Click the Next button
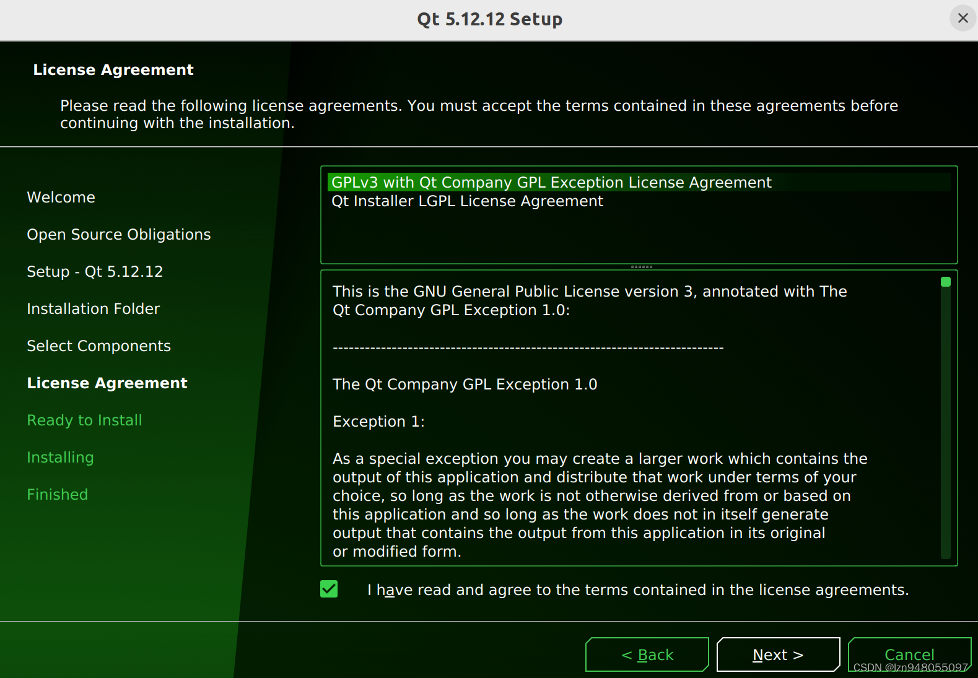 tap(778, 654)
